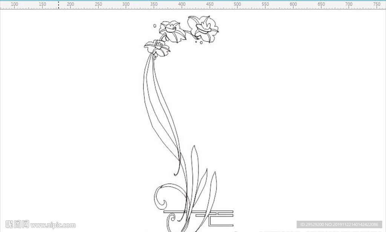Click the 100 mark on the ruler
This screenshot has height=232, width=386.
[15, 4]
